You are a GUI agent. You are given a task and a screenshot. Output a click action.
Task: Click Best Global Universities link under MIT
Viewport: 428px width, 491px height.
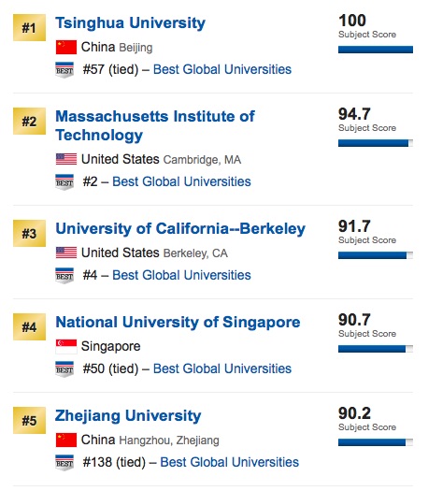[x=181, y=181]
